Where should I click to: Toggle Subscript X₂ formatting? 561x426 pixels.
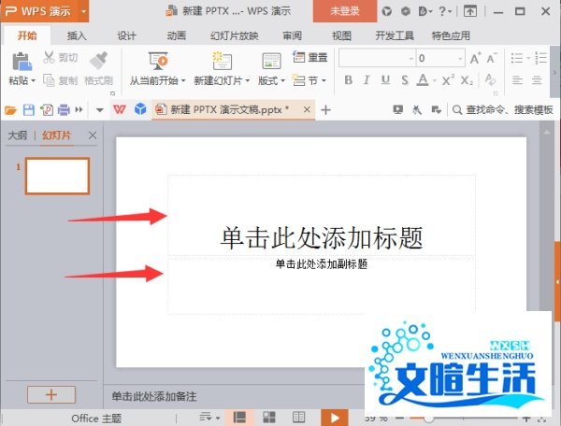[x=467, y=80]
